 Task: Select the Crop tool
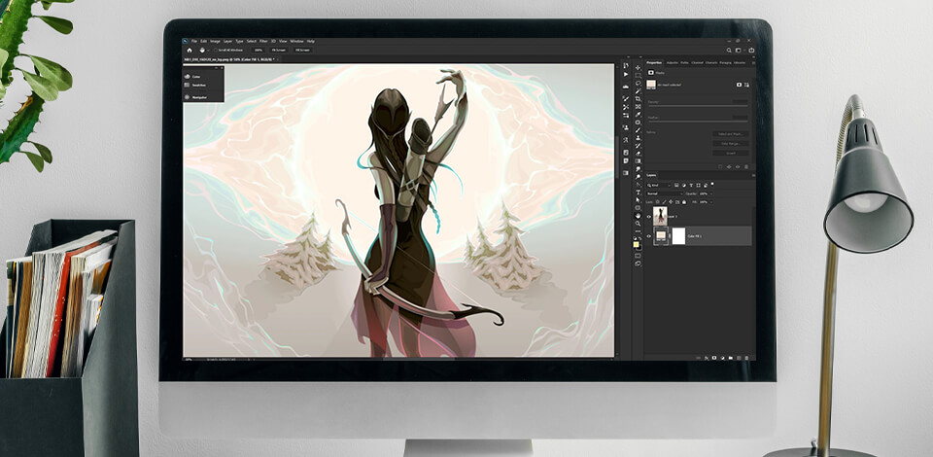pyautogui.click(x=638, y=99)
